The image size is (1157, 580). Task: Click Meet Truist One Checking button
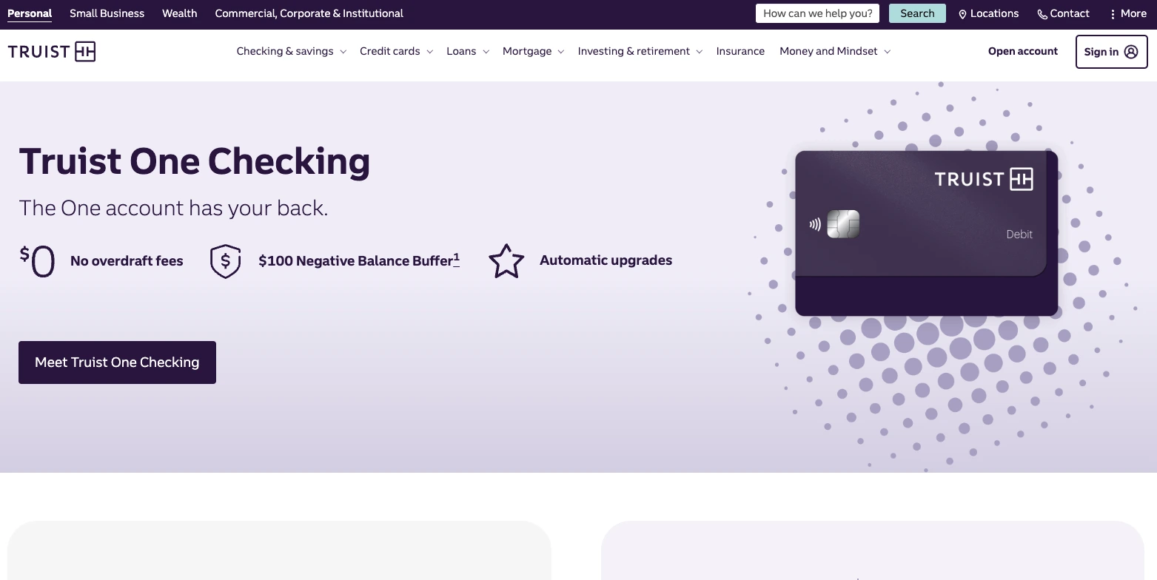point(117,362)
